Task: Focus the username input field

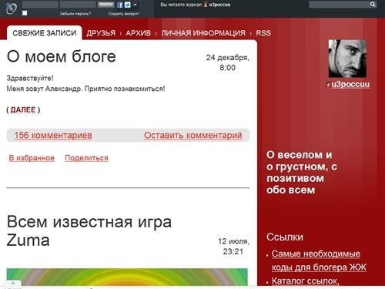Action: point(40,5)
